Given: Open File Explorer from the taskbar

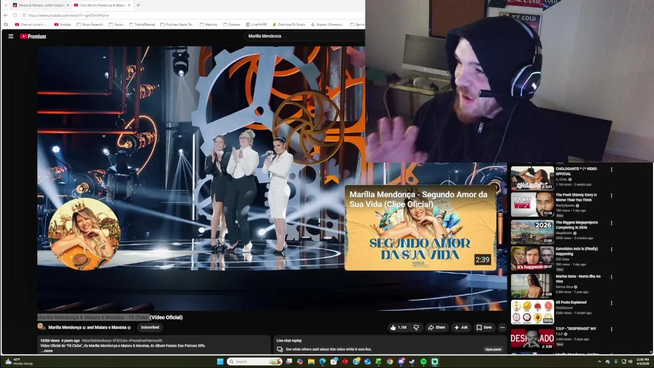Looking at the screenshot, I should click(311, 361).
